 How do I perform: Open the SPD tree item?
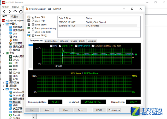coord(13,69)
